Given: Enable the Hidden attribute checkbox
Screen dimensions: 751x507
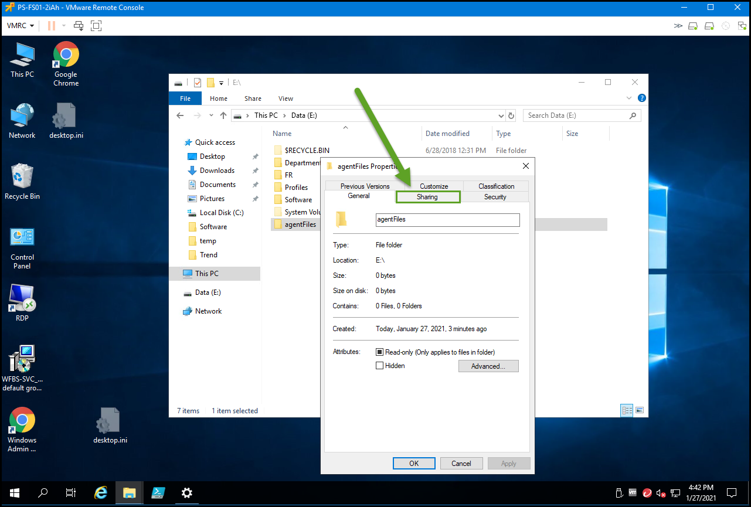Looking at the screenshot, I should pos(380,366).
